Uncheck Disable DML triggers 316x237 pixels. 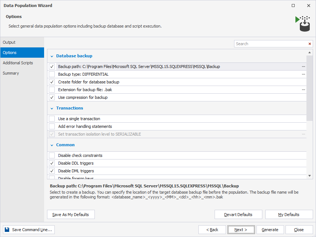[x=52, y=171]
